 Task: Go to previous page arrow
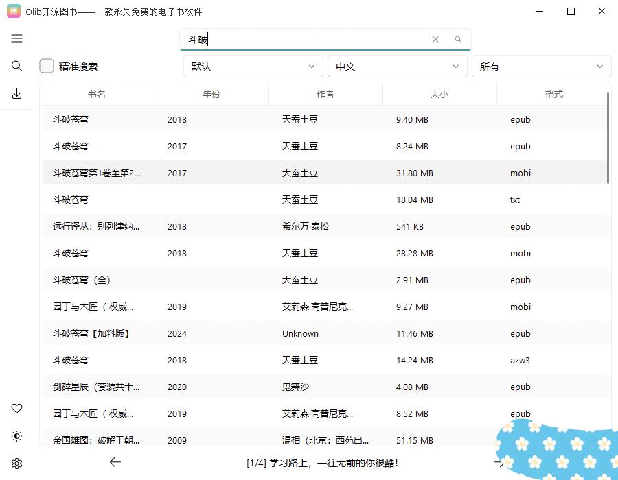(115, 463)
